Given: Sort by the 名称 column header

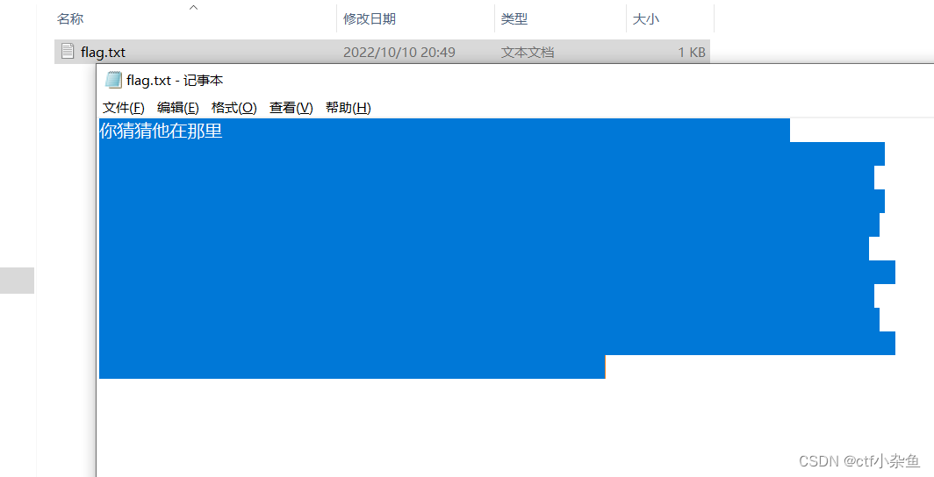Looking at the screenshot, I should click(69, 19).
